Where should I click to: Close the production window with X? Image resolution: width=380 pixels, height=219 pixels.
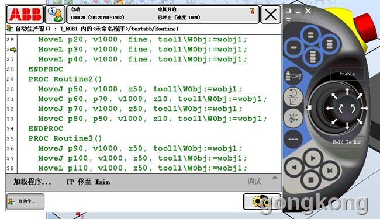coord(271,15)
